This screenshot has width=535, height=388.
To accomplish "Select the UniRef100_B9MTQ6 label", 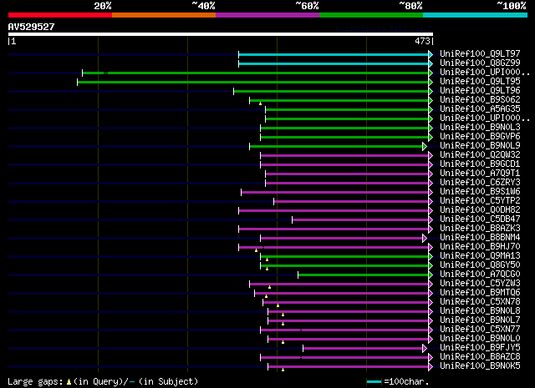I will point(480,293).
